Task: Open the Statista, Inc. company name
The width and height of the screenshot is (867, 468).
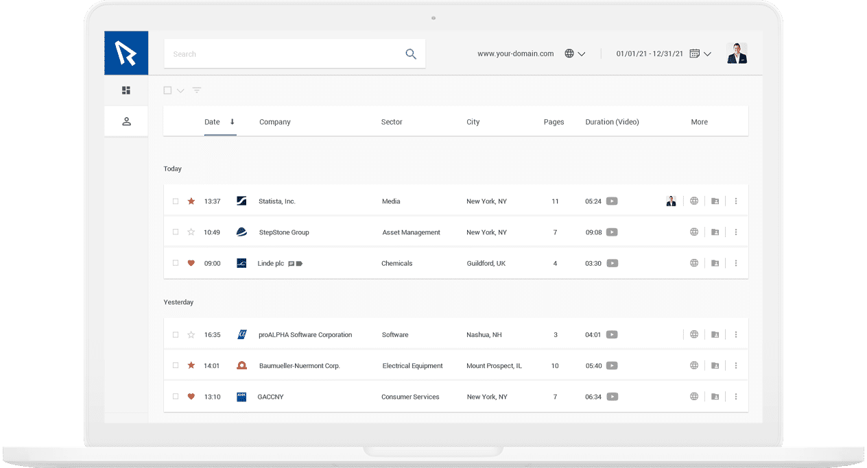Action: click(277, 201)
